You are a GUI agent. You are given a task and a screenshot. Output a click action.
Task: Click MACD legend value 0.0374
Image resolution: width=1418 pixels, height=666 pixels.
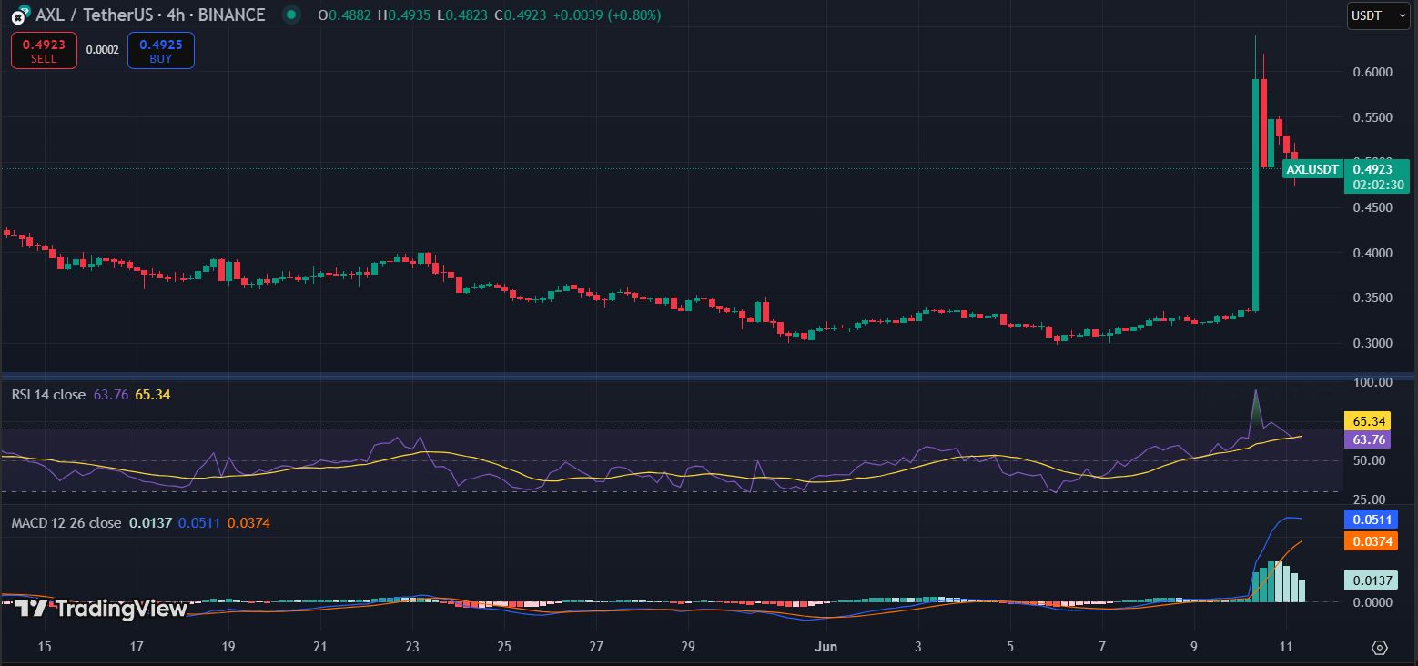[x=248, y=523]
